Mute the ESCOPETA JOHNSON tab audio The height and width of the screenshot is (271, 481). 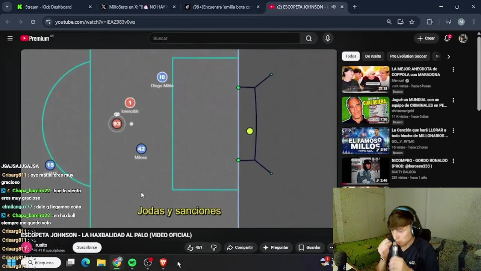pos(333,7)
